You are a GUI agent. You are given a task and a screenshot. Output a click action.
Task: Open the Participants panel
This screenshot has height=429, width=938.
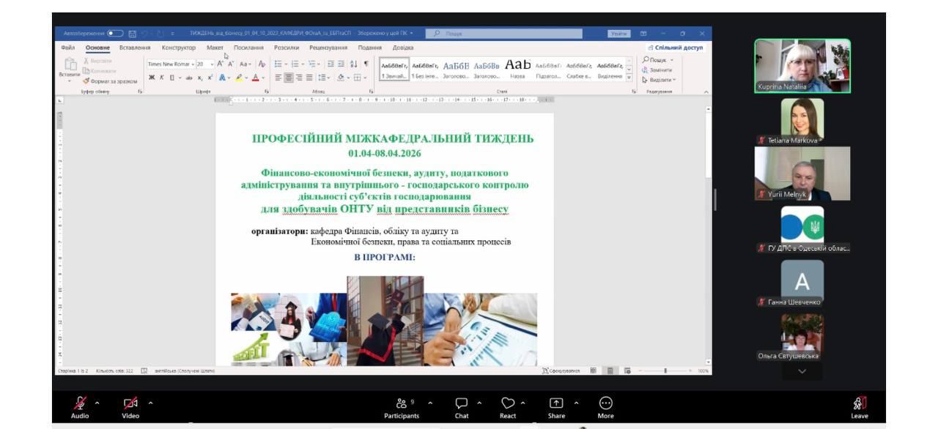pyautogui.click(x=401, y=403)
